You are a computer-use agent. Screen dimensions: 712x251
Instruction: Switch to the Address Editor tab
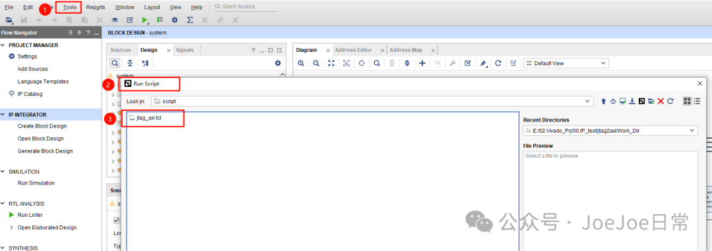353,50
